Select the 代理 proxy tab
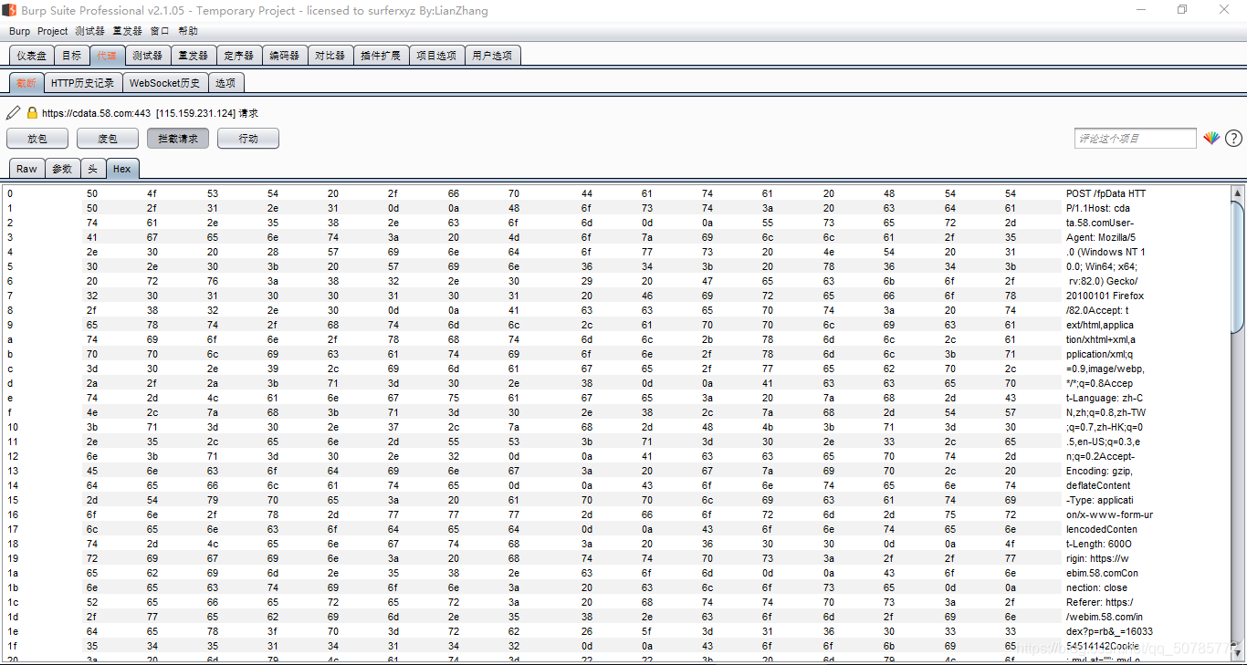Viewport: 1247px width, 665px height. click(107, 56)
